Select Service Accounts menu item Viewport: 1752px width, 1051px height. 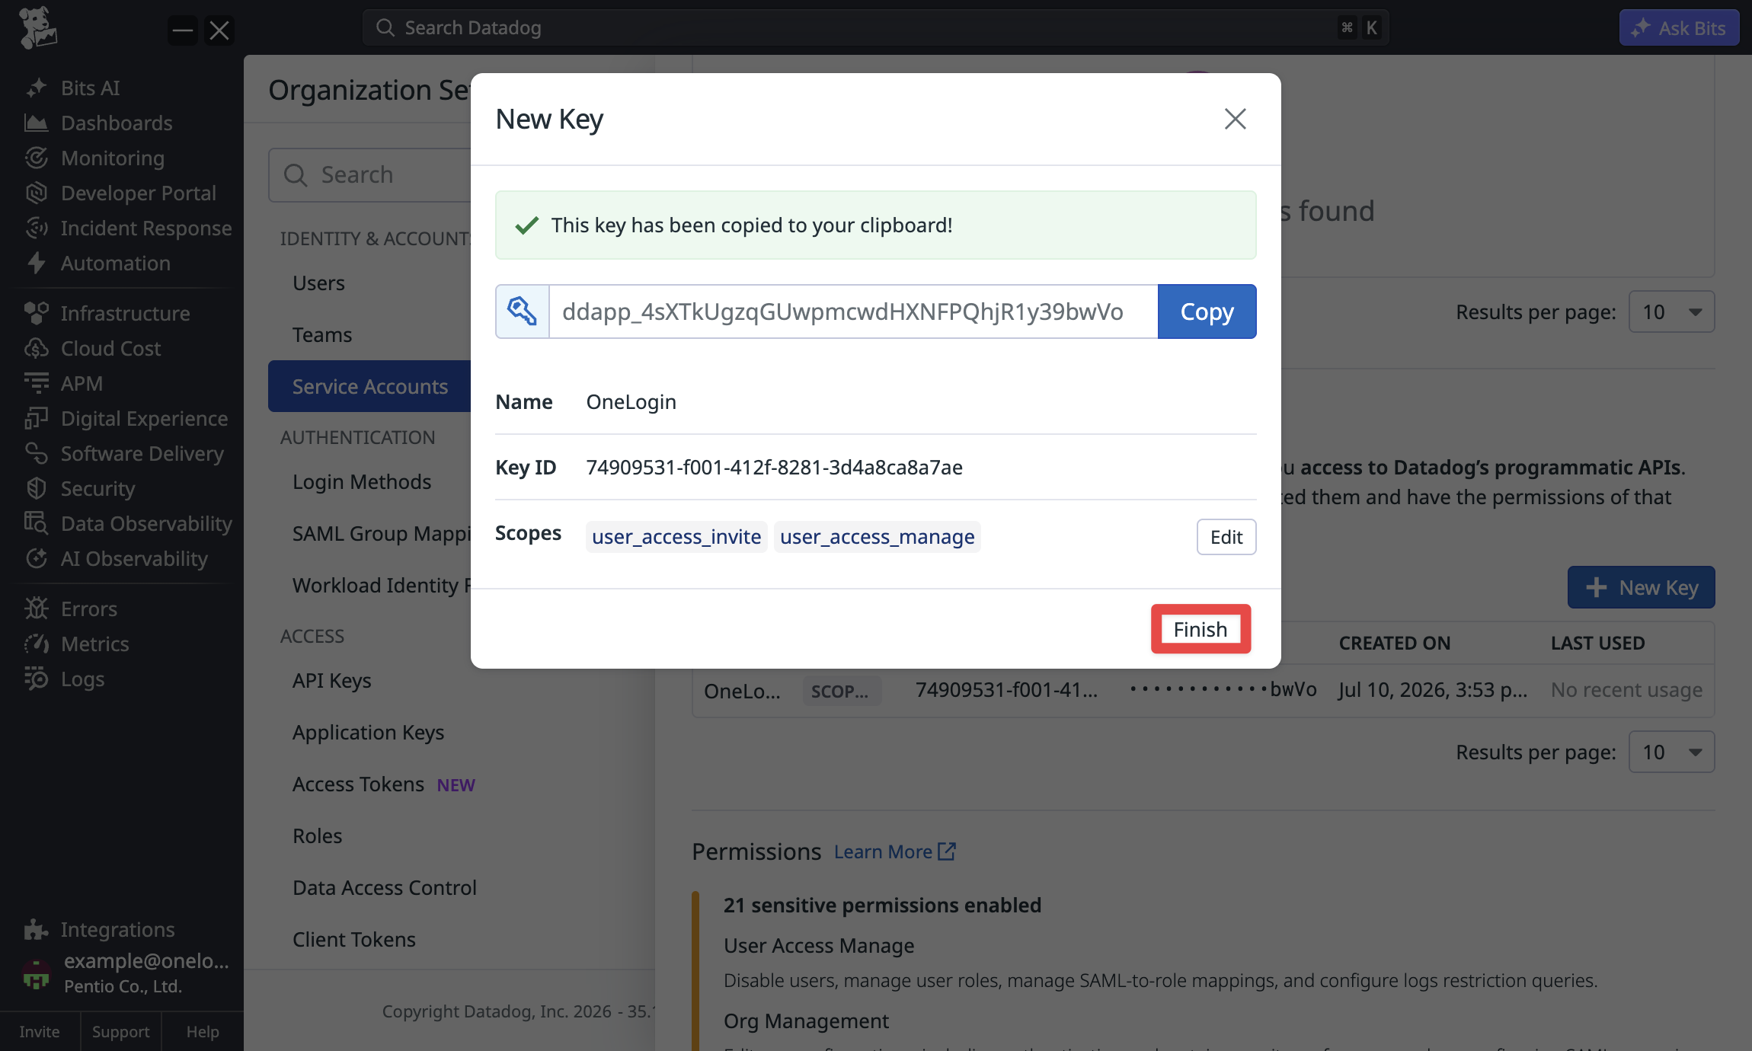(370, 386)
